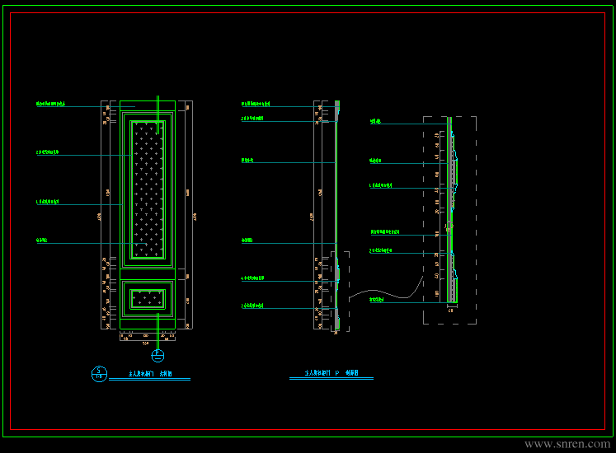The image size is (616, 453).
Task: Select the door elevation title text
Action: [150, 374]
